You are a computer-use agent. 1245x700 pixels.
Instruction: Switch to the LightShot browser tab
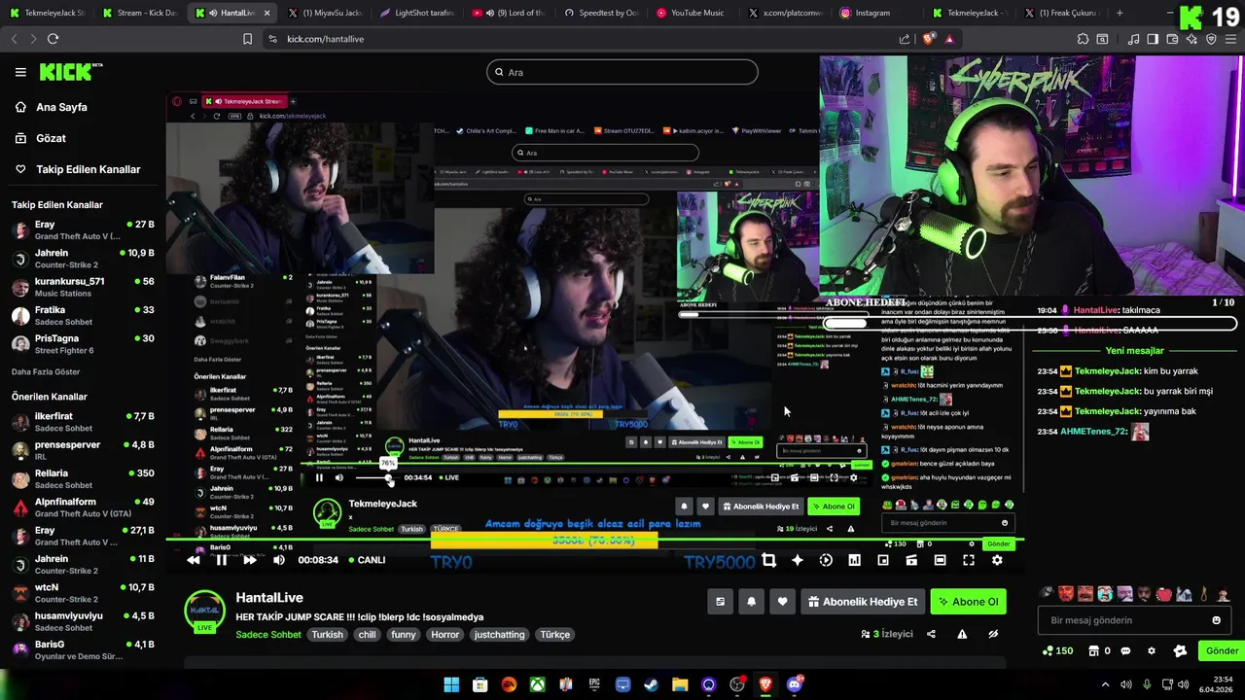[417, 13]
